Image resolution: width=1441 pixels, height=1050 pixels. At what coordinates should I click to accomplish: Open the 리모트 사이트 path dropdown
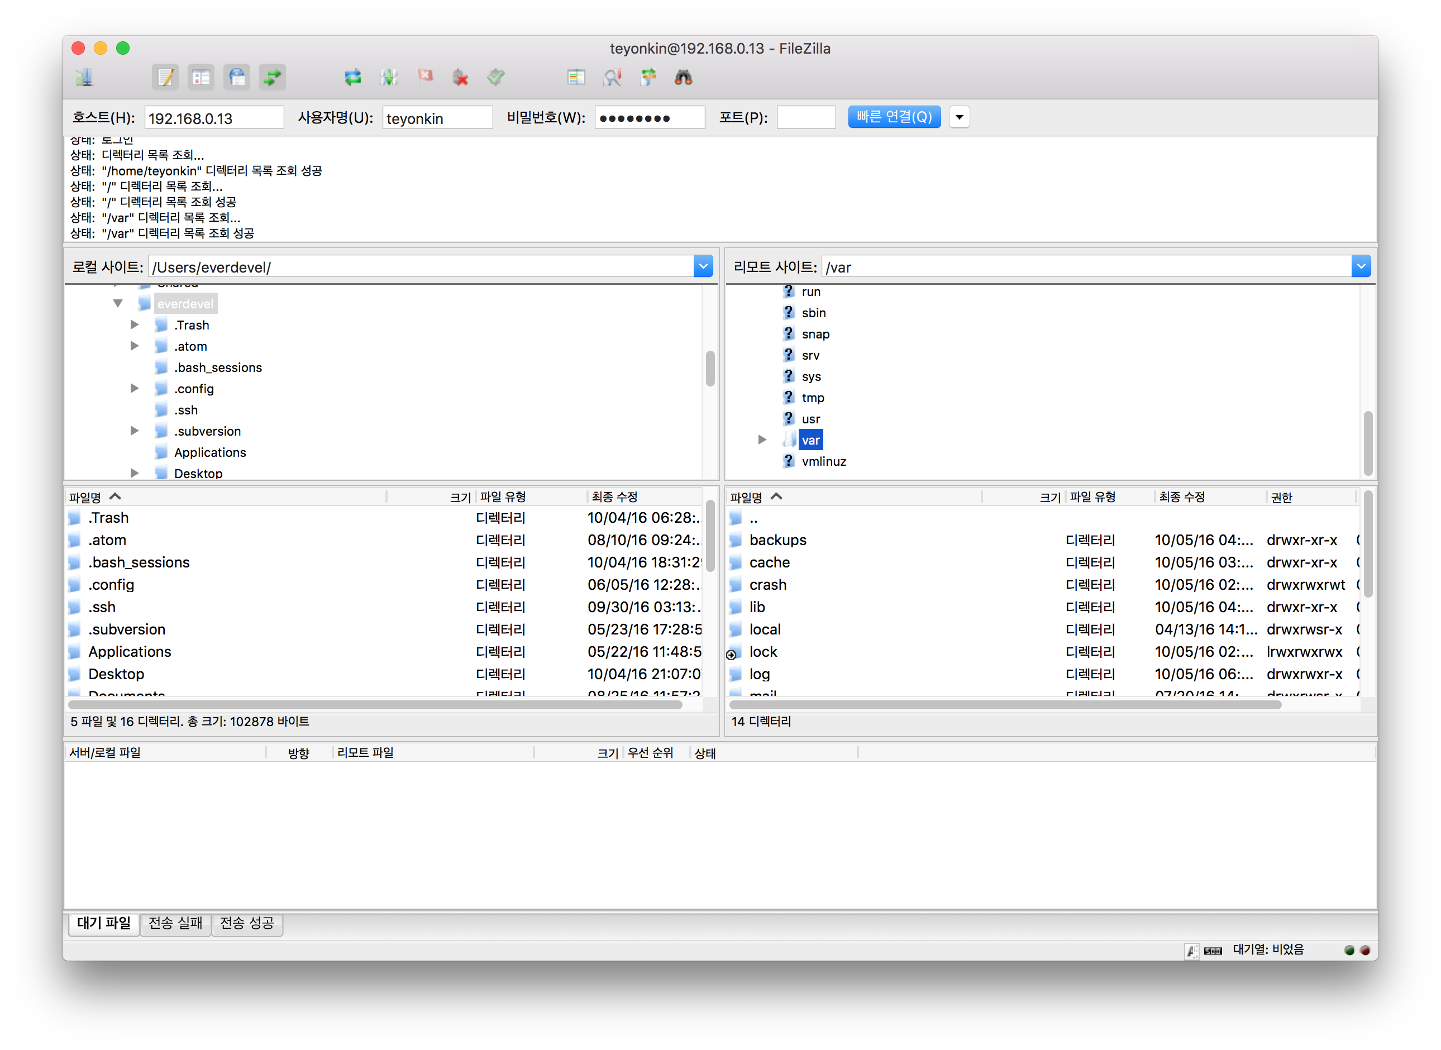pos(1360,266)
